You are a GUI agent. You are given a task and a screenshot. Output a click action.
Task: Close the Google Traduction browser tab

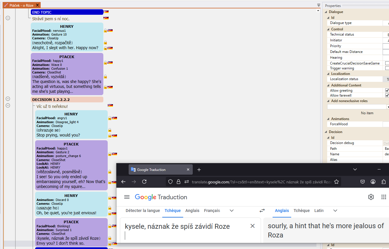point(188,170)
